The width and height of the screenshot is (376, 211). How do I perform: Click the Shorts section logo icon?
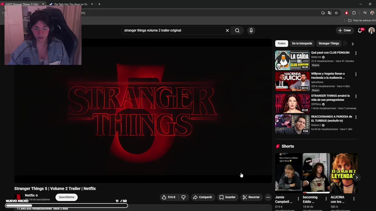pos(278,146)
